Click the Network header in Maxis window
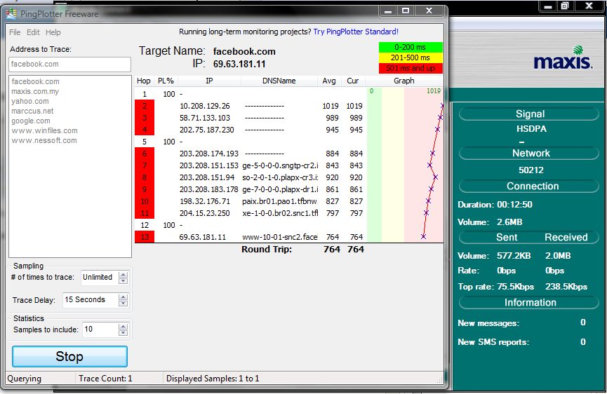This screenshot has width=607, height=394. tap(529, 154)
